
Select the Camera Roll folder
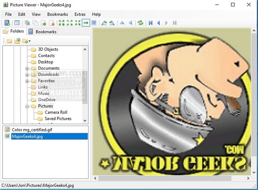point(56,112)
